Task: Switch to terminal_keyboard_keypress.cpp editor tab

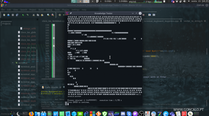Action: coord(161,21)
